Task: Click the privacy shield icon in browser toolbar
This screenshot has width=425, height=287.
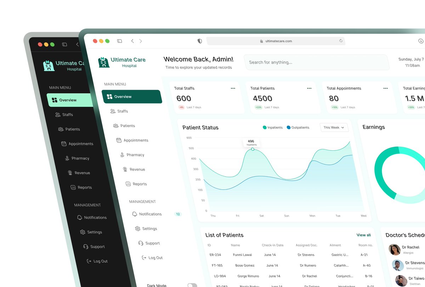Action: [200, 41]
